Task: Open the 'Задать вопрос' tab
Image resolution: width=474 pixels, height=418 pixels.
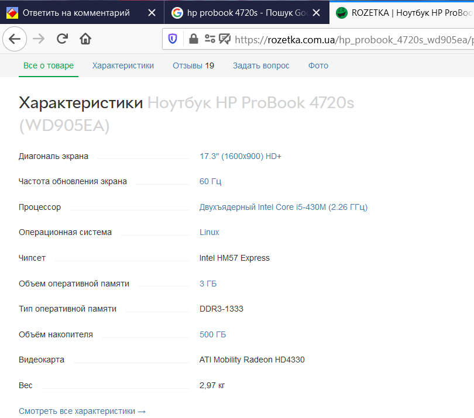Action: [x=261, y=65]
